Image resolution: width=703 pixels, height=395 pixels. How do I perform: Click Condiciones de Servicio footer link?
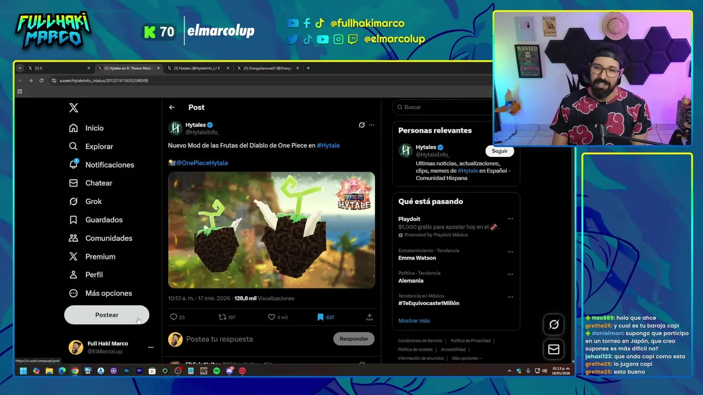[420, 341]
